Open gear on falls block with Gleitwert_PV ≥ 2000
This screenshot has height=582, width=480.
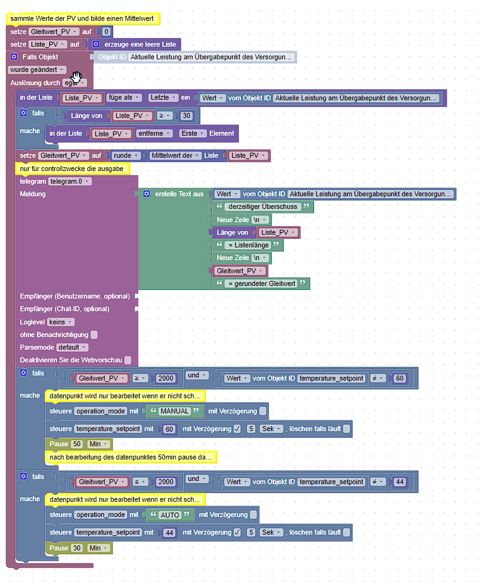(x=23, y=372)
